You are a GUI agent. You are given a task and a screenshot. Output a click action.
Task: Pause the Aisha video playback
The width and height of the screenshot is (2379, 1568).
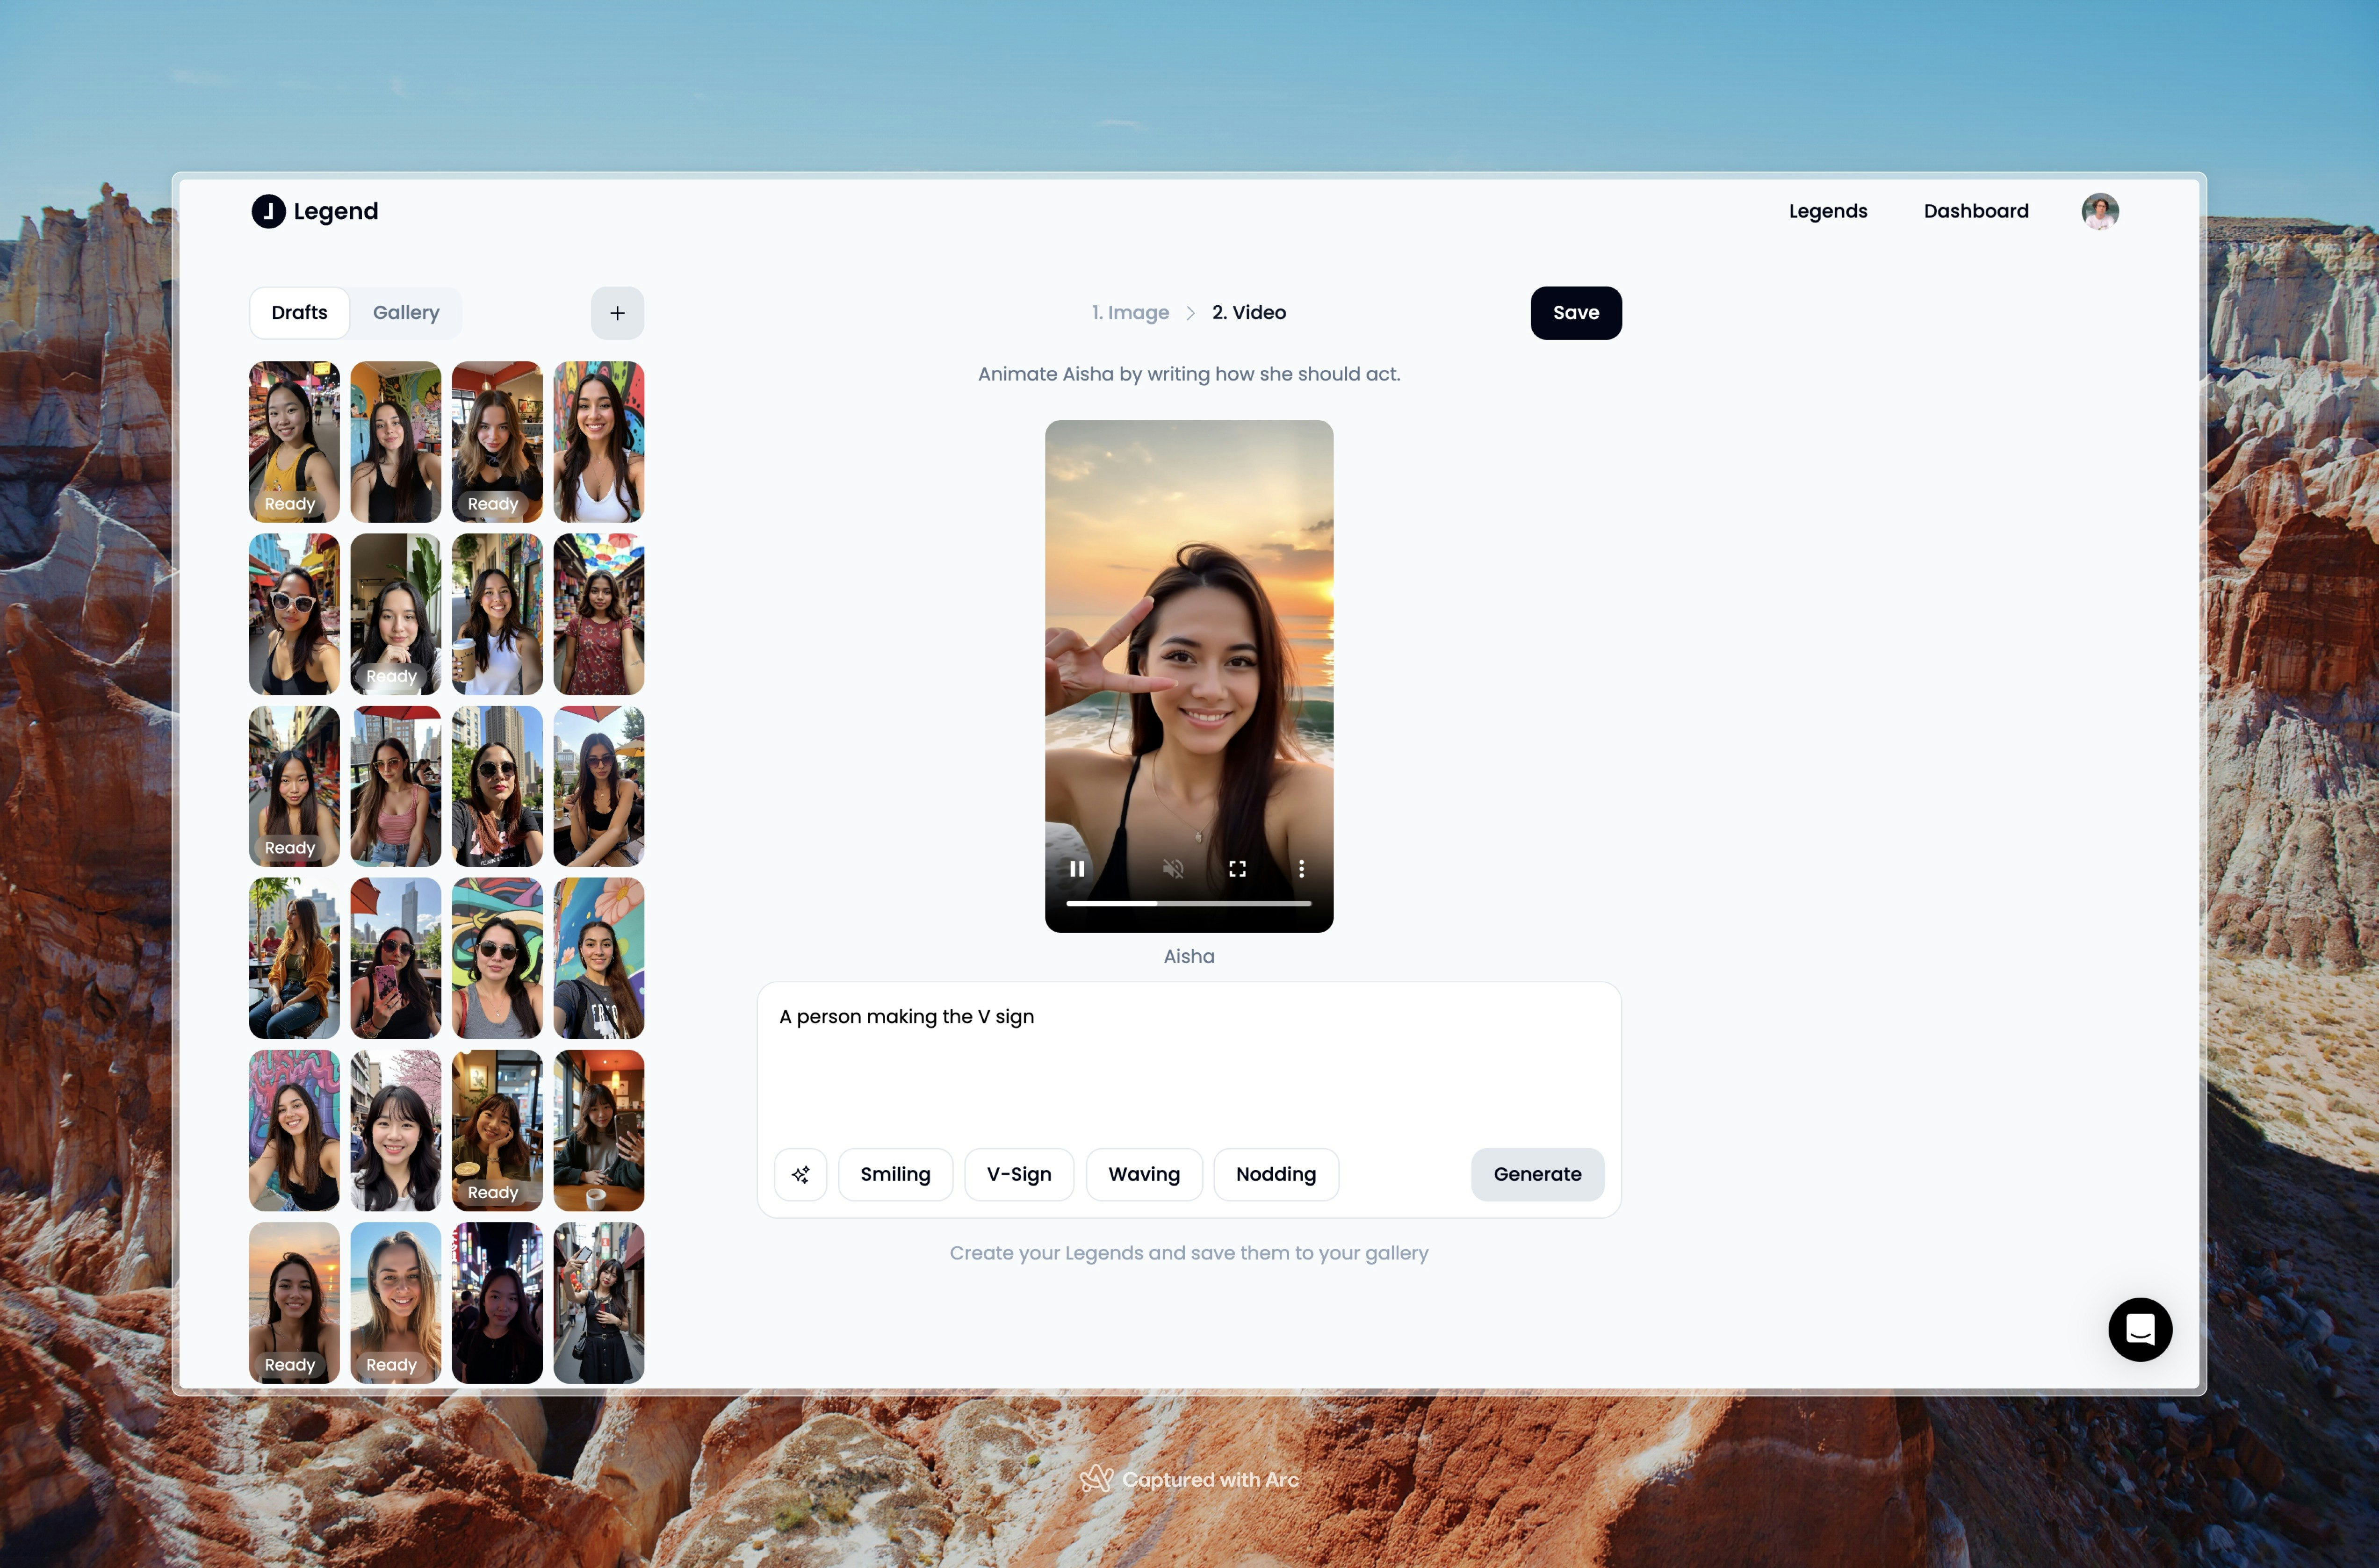click(x=1077, y=868)
